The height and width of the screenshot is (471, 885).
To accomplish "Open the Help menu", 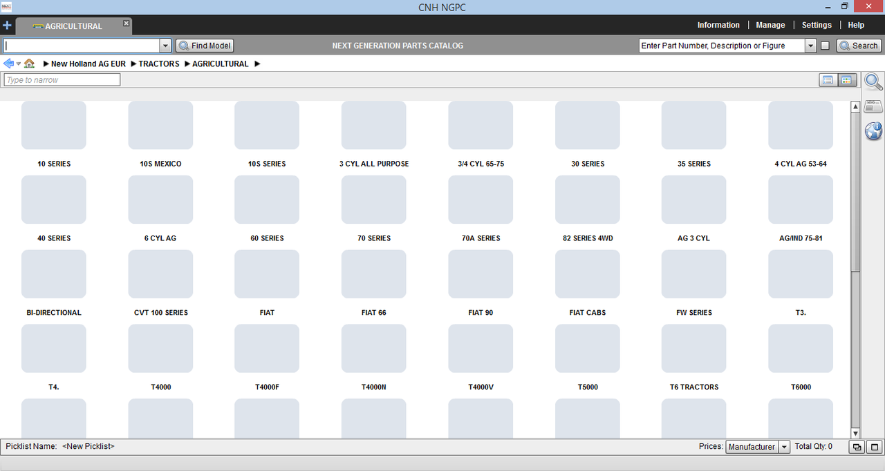I will click(x=856, y=25).
